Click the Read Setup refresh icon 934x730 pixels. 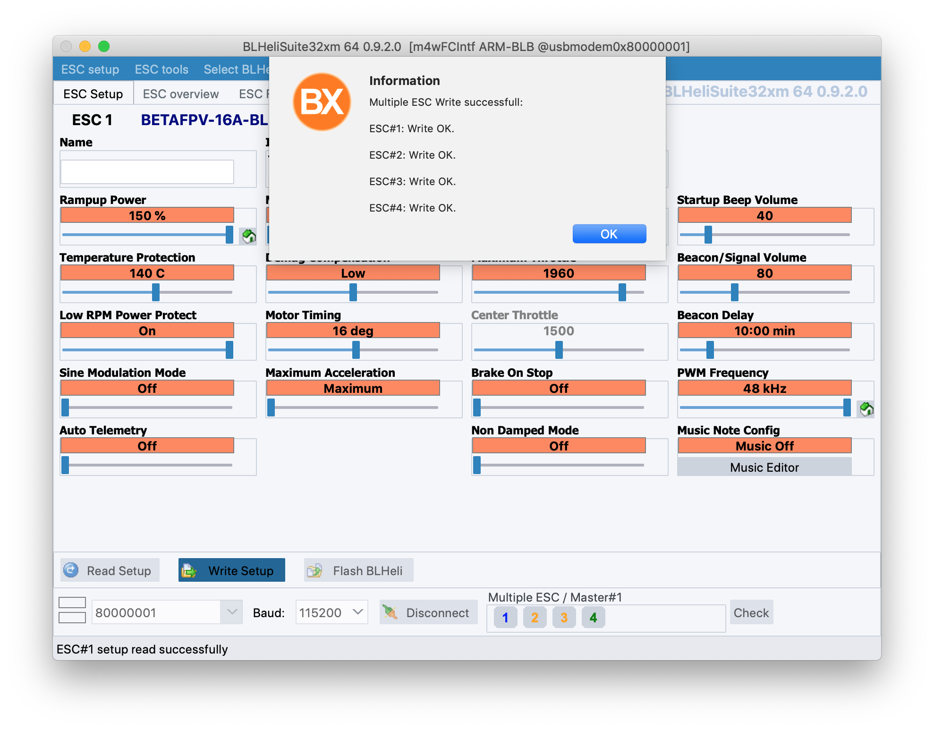(71, 570)
